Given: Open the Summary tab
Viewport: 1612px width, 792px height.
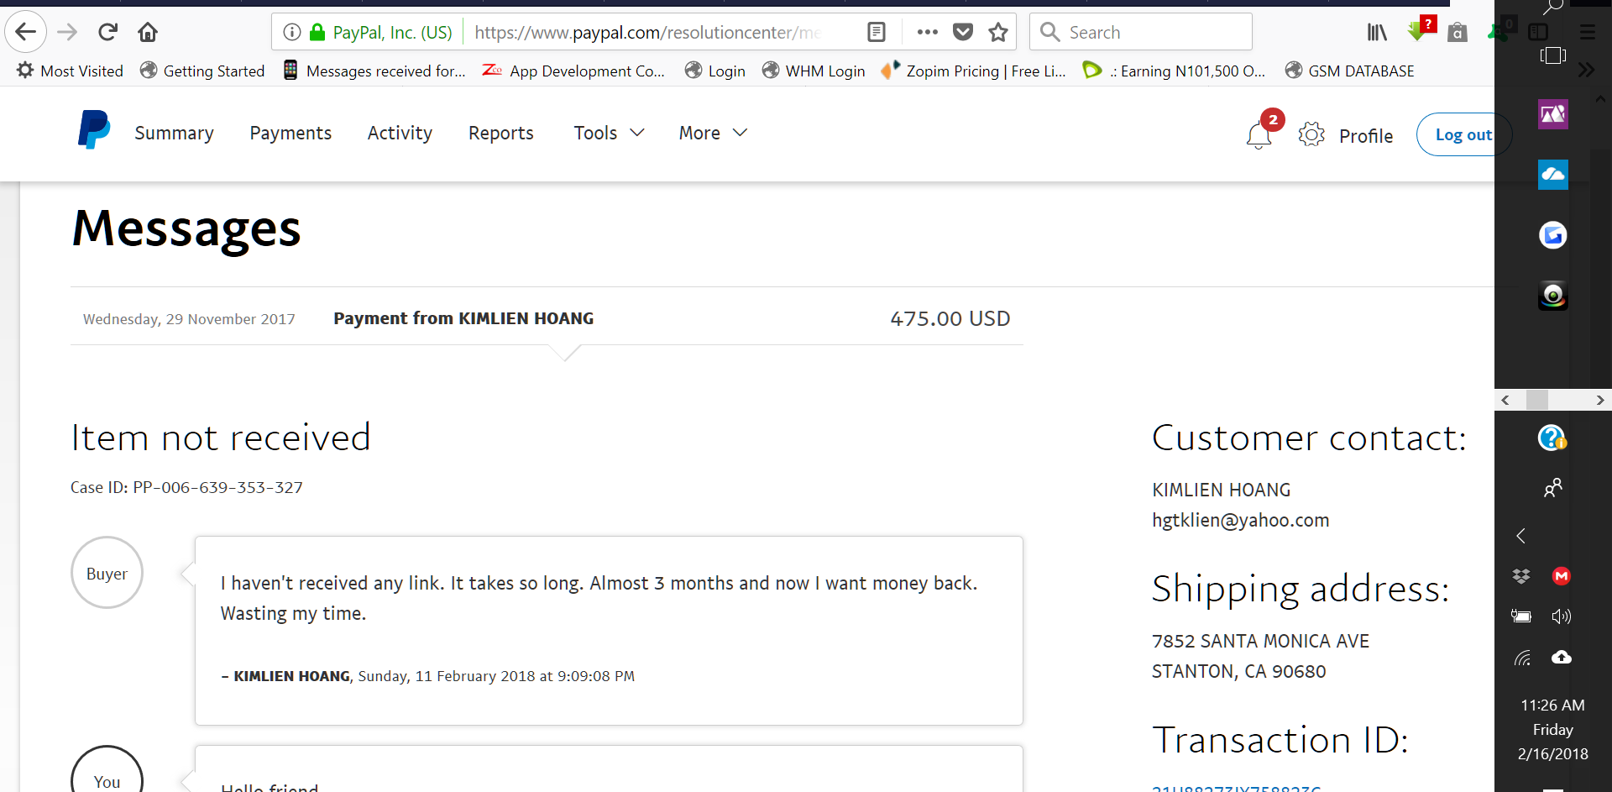Looking at the screenshot, I should [x=174, y=133].
